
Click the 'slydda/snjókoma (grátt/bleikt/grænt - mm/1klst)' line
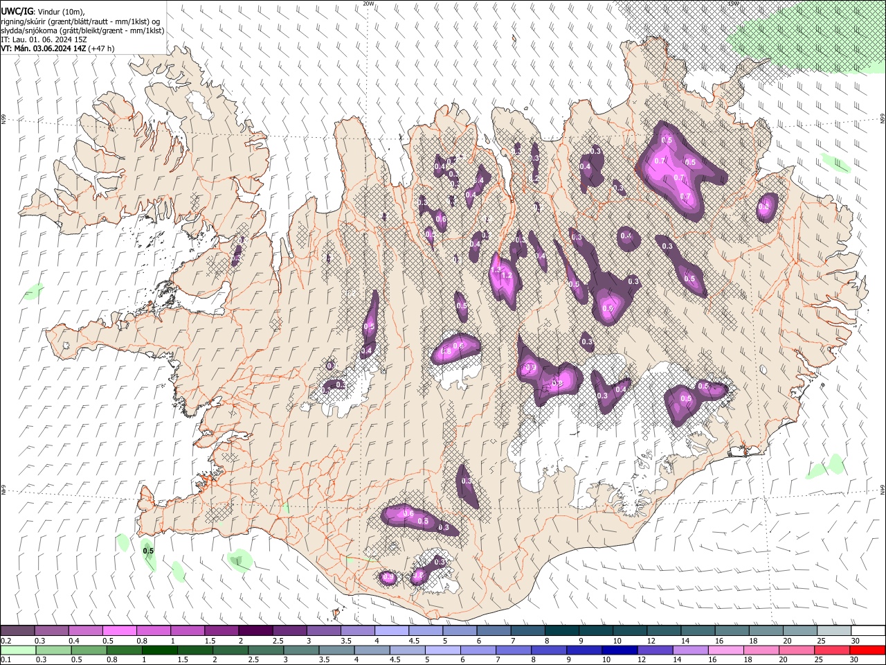pos(82,30)
